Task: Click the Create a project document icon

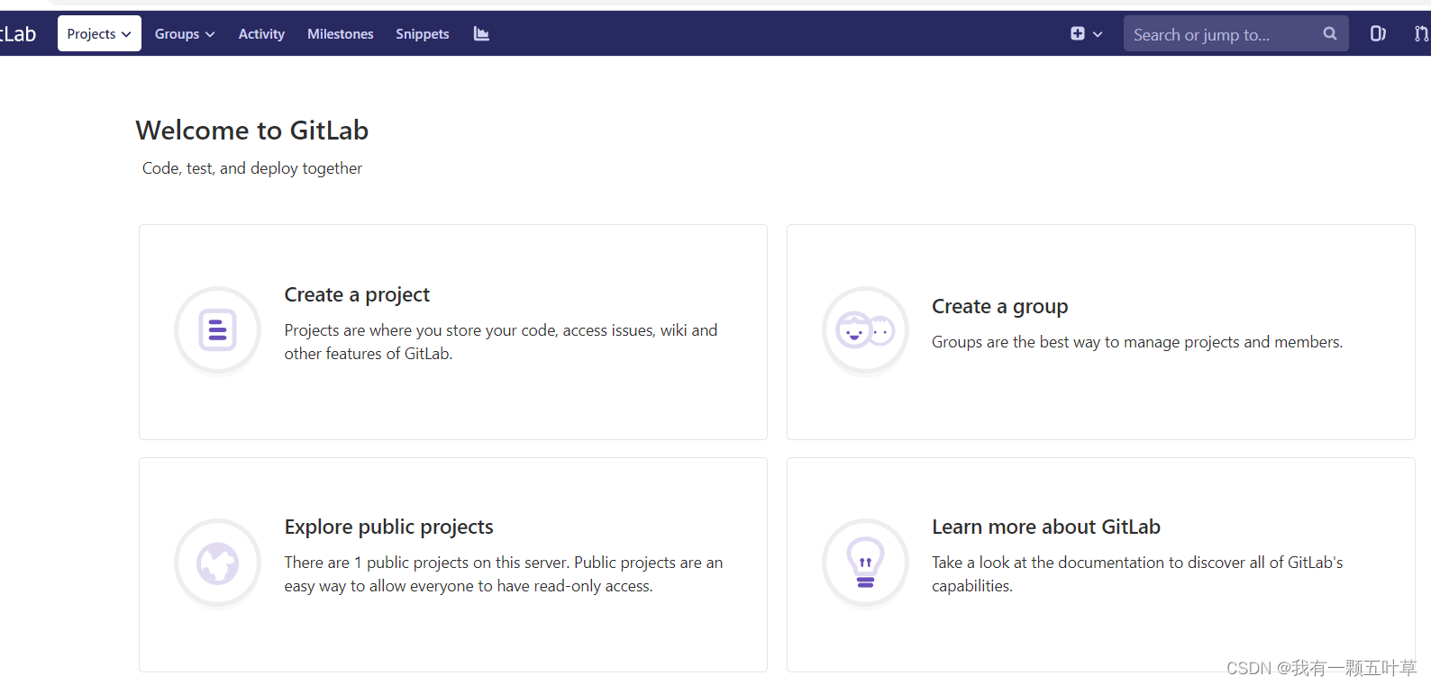Action: (217, 329)
